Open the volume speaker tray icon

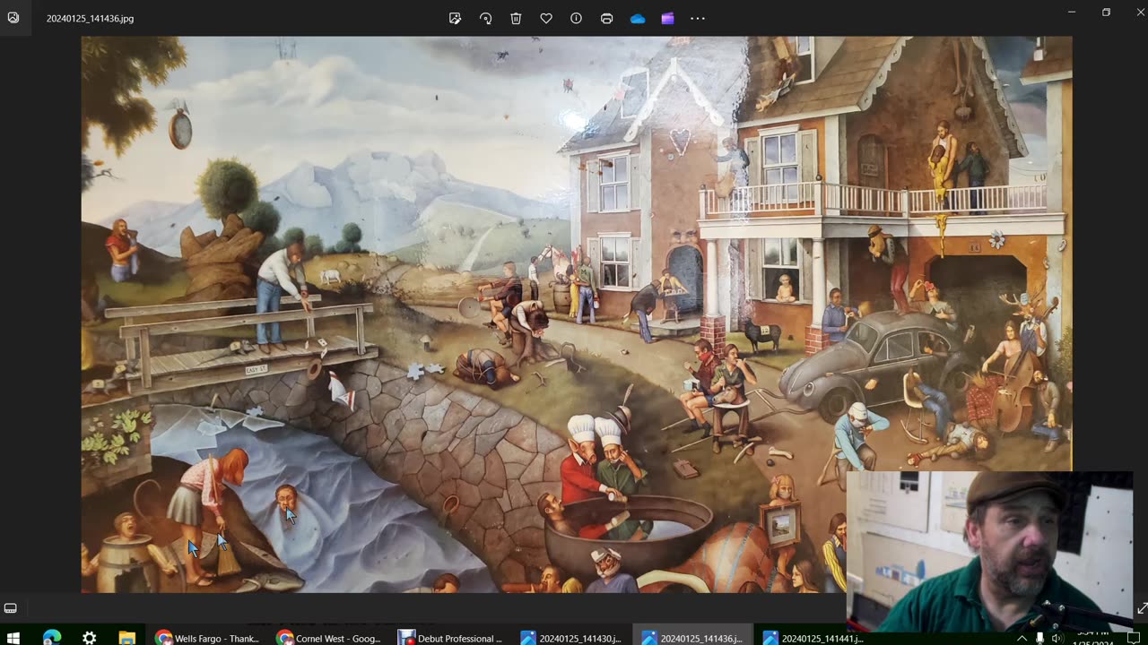1057,638
